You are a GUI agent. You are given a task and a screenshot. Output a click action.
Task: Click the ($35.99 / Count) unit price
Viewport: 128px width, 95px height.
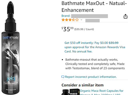point(84,29)
